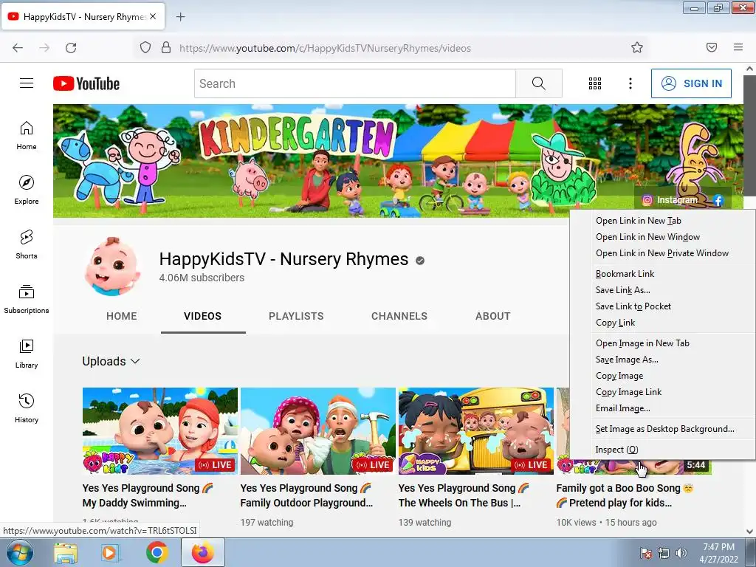
Task: Click the Instagram link on banner
Action: (x=670, y=199)
